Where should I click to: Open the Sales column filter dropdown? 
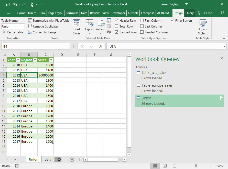(51, 60)
